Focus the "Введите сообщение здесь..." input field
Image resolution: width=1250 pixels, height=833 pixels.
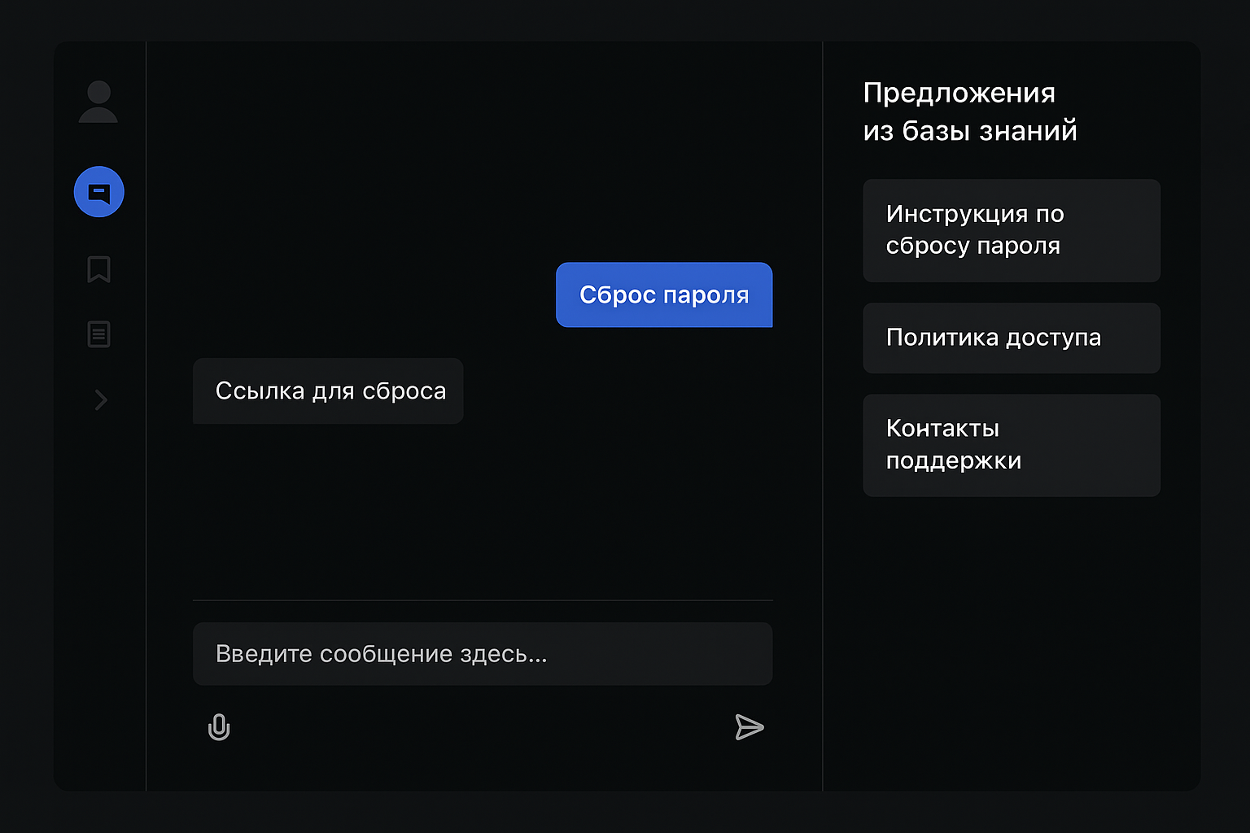click(483, 654)
